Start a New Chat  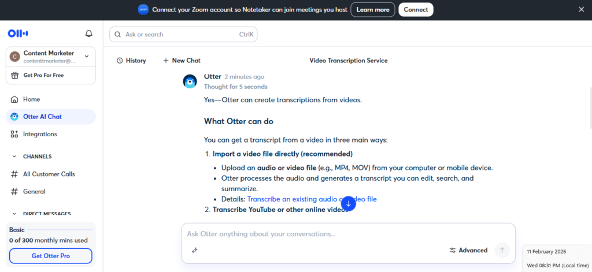182,61
